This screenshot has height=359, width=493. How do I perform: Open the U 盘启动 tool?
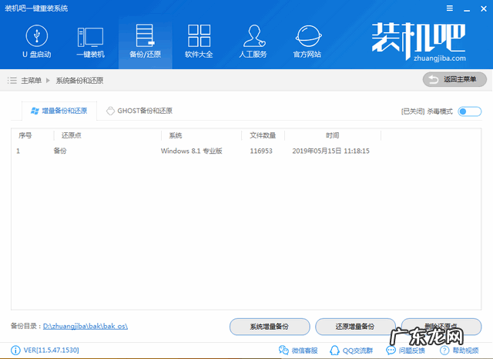click(37, 42)
